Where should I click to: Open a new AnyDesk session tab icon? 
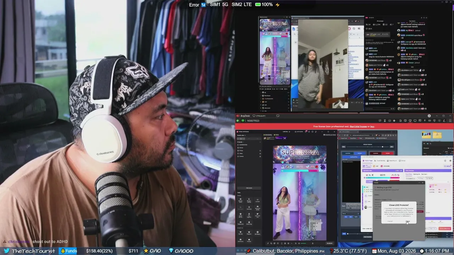click(x=278, y=116)
